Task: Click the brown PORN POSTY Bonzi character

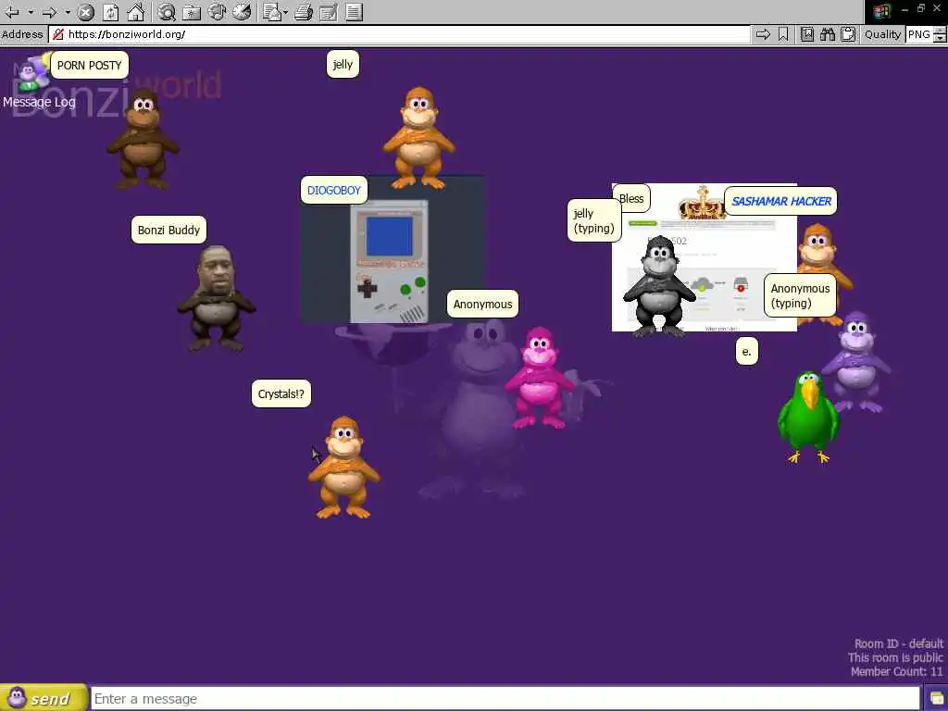Action: (143, 140)
